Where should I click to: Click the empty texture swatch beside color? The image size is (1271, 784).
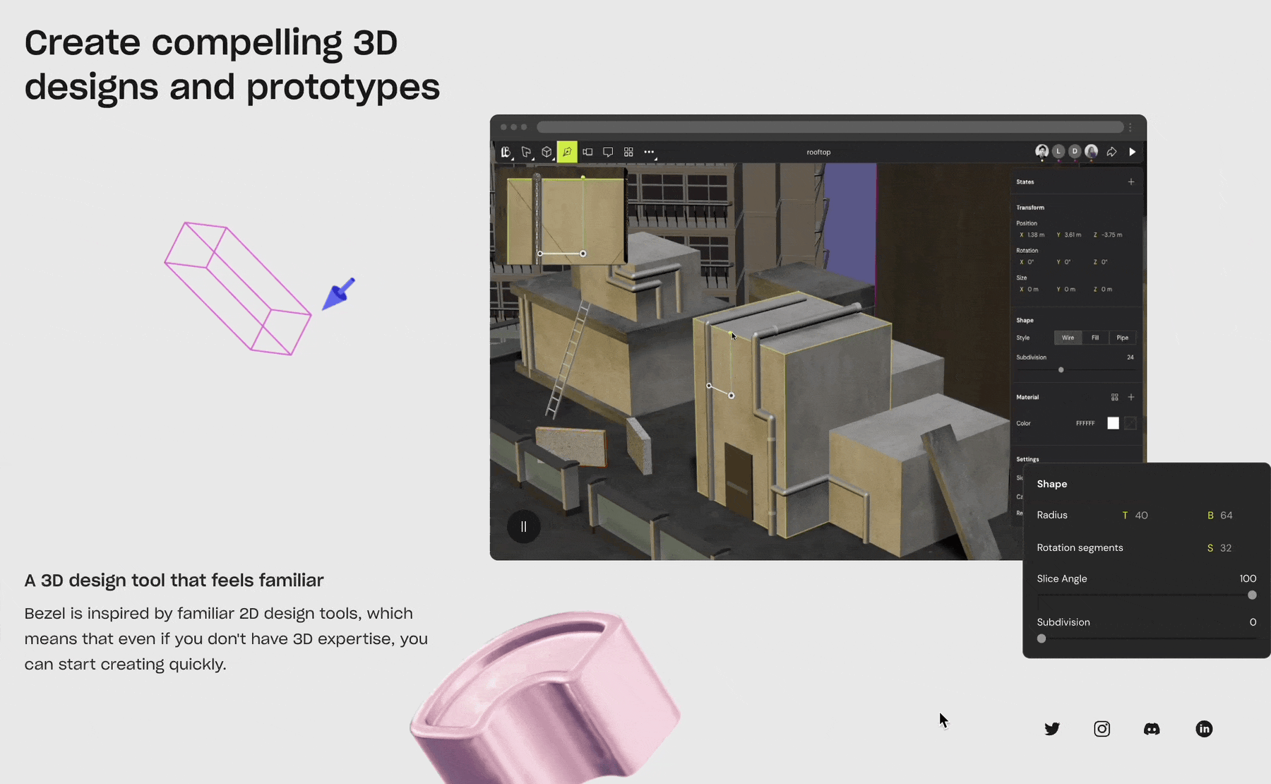[x=1130, y=423]
